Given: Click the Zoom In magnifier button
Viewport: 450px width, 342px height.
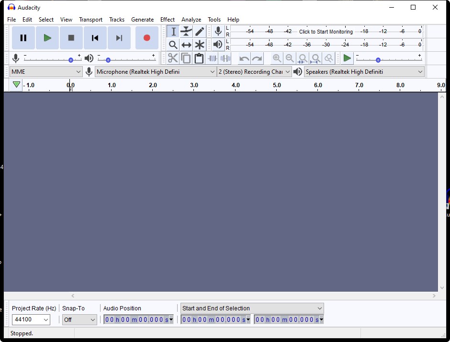Looking at the screenshot, I should tap(277, 58).
